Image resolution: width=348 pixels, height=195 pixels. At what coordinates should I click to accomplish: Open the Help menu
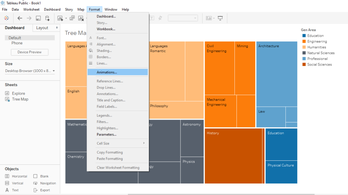click(125, 10)
